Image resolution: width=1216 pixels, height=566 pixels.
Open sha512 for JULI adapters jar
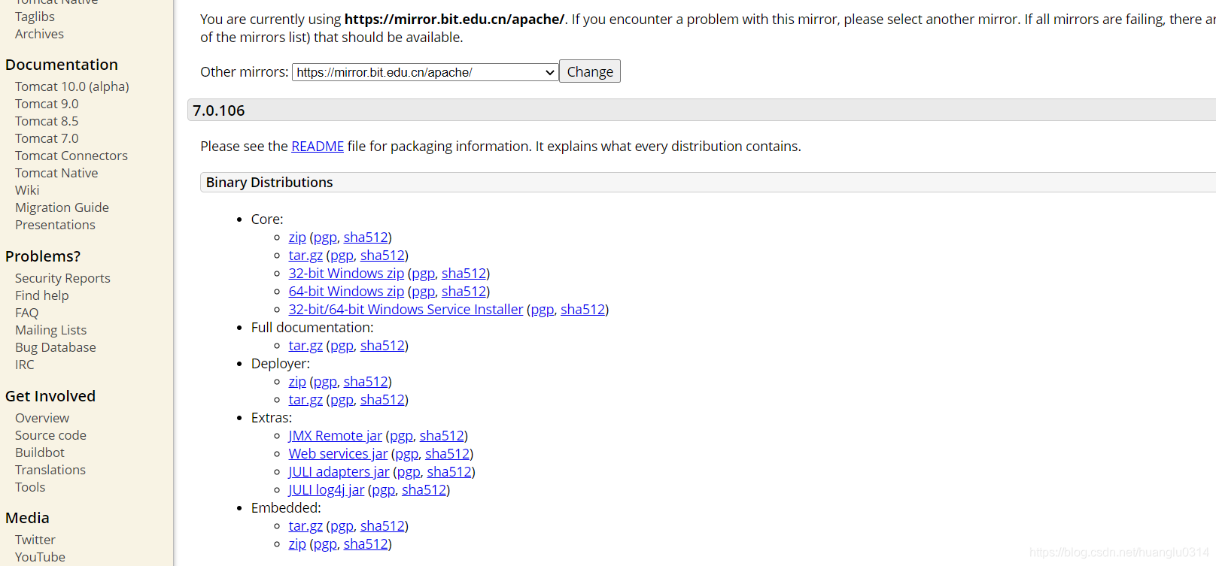pyautogui.click(x=449, y=471)
